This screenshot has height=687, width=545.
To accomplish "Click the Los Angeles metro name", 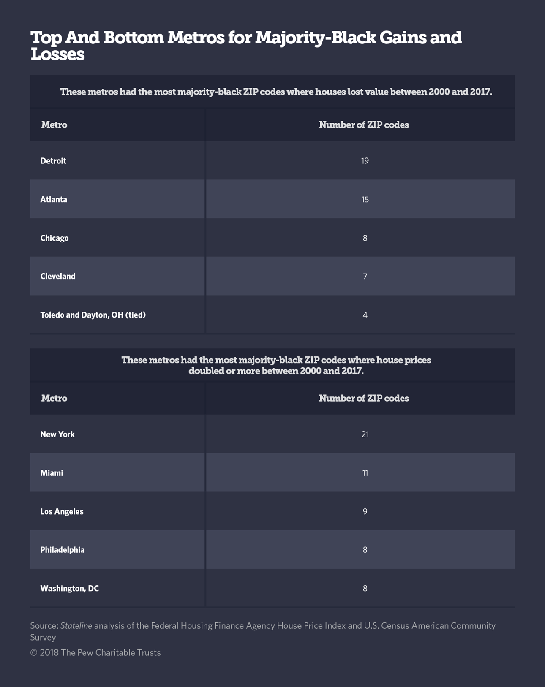I will point(62,512).
